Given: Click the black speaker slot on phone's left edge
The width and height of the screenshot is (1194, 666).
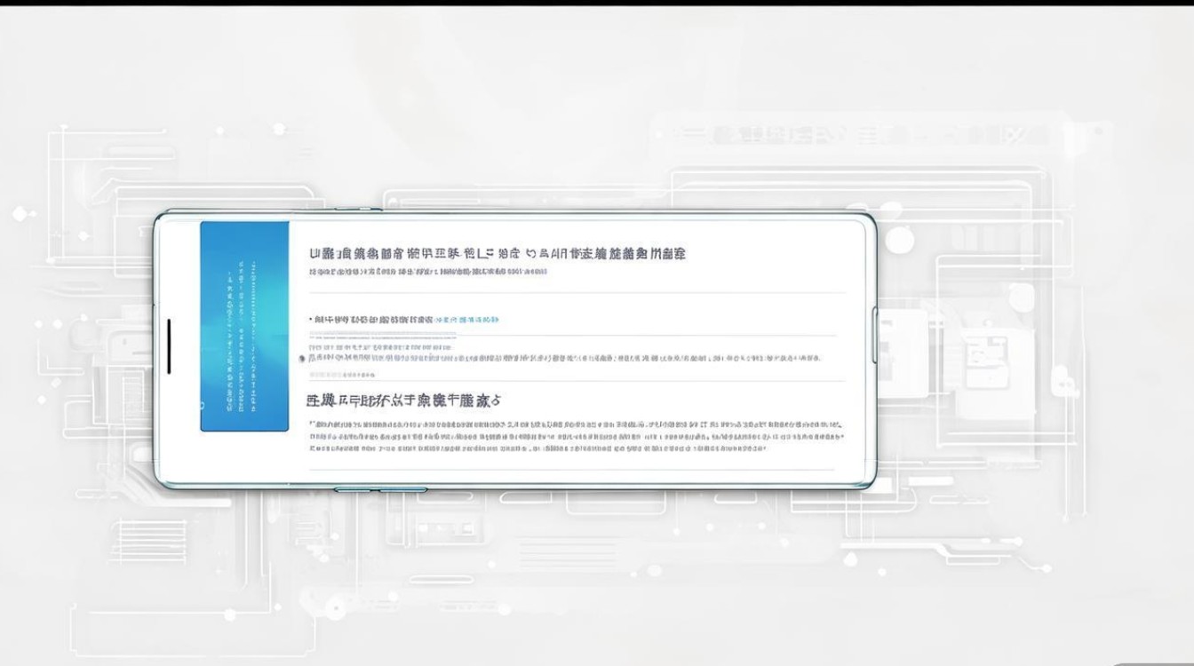Looking at the screenshot, I should pyautogui.click(x=169, y=346).
